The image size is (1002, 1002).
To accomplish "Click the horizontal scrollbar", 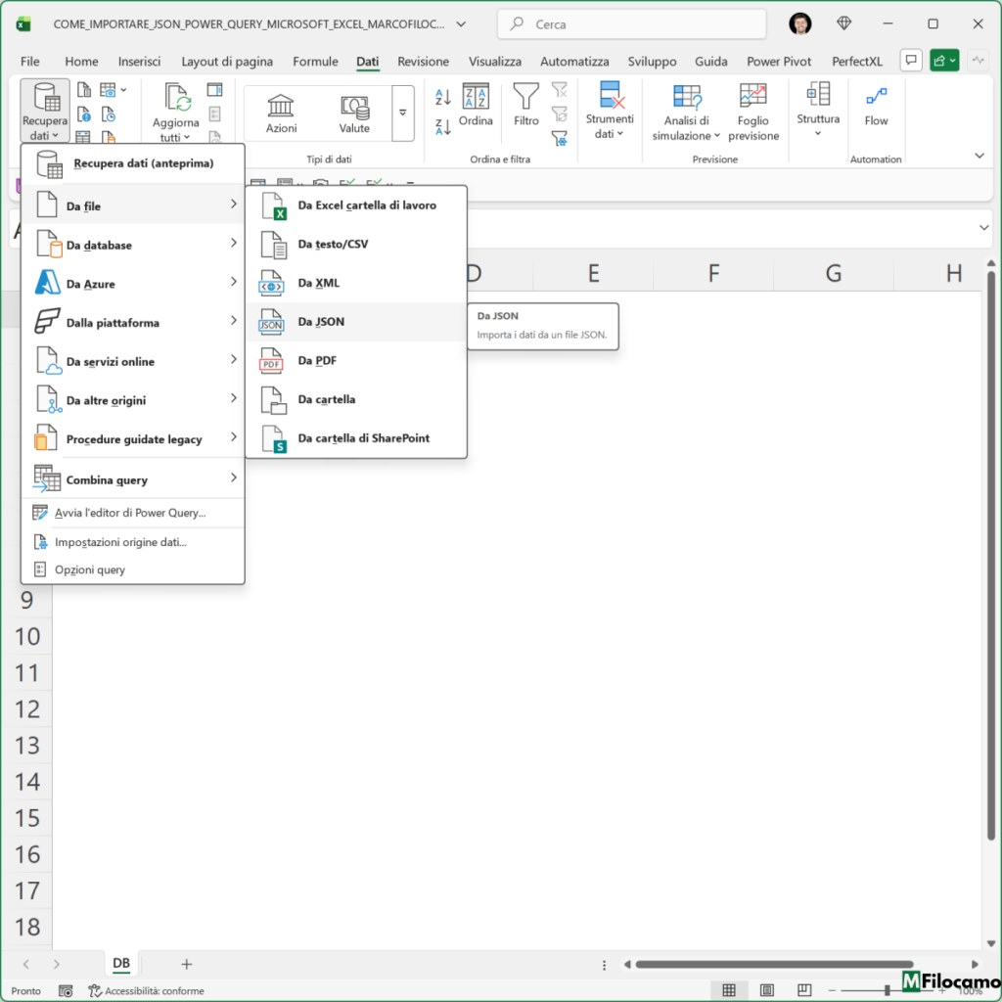I will (x=775, y=964).
